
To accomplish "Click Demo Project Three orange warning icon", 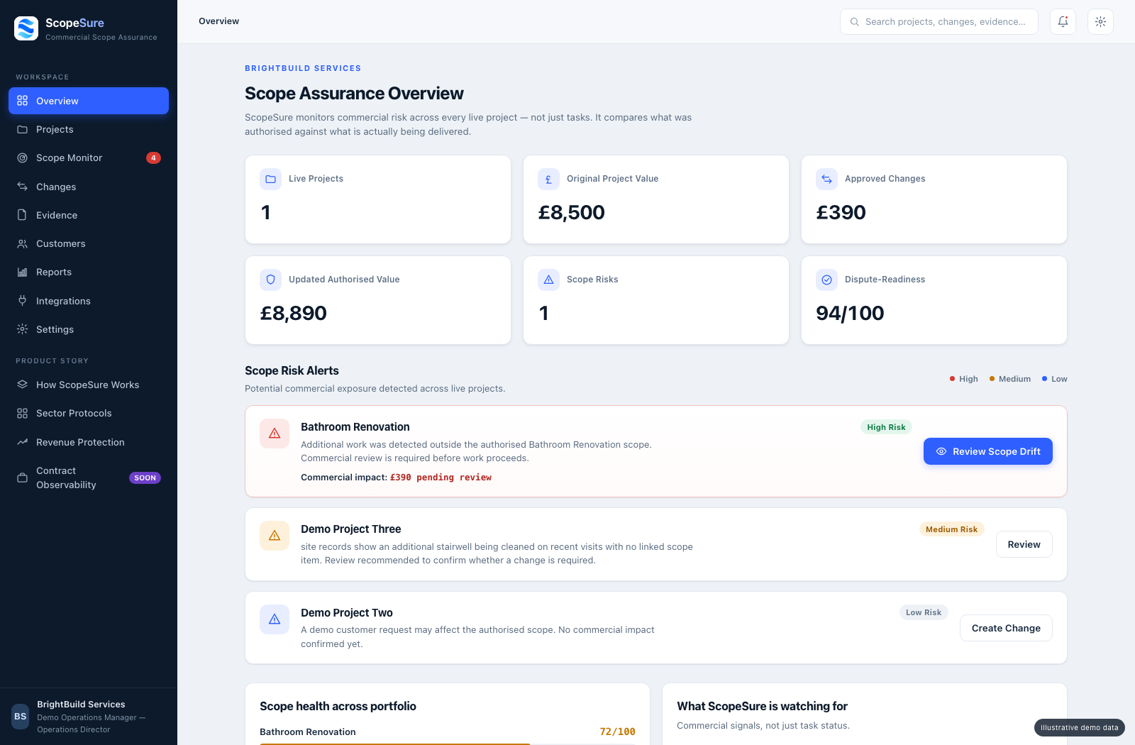I will (x=275, y=536).
